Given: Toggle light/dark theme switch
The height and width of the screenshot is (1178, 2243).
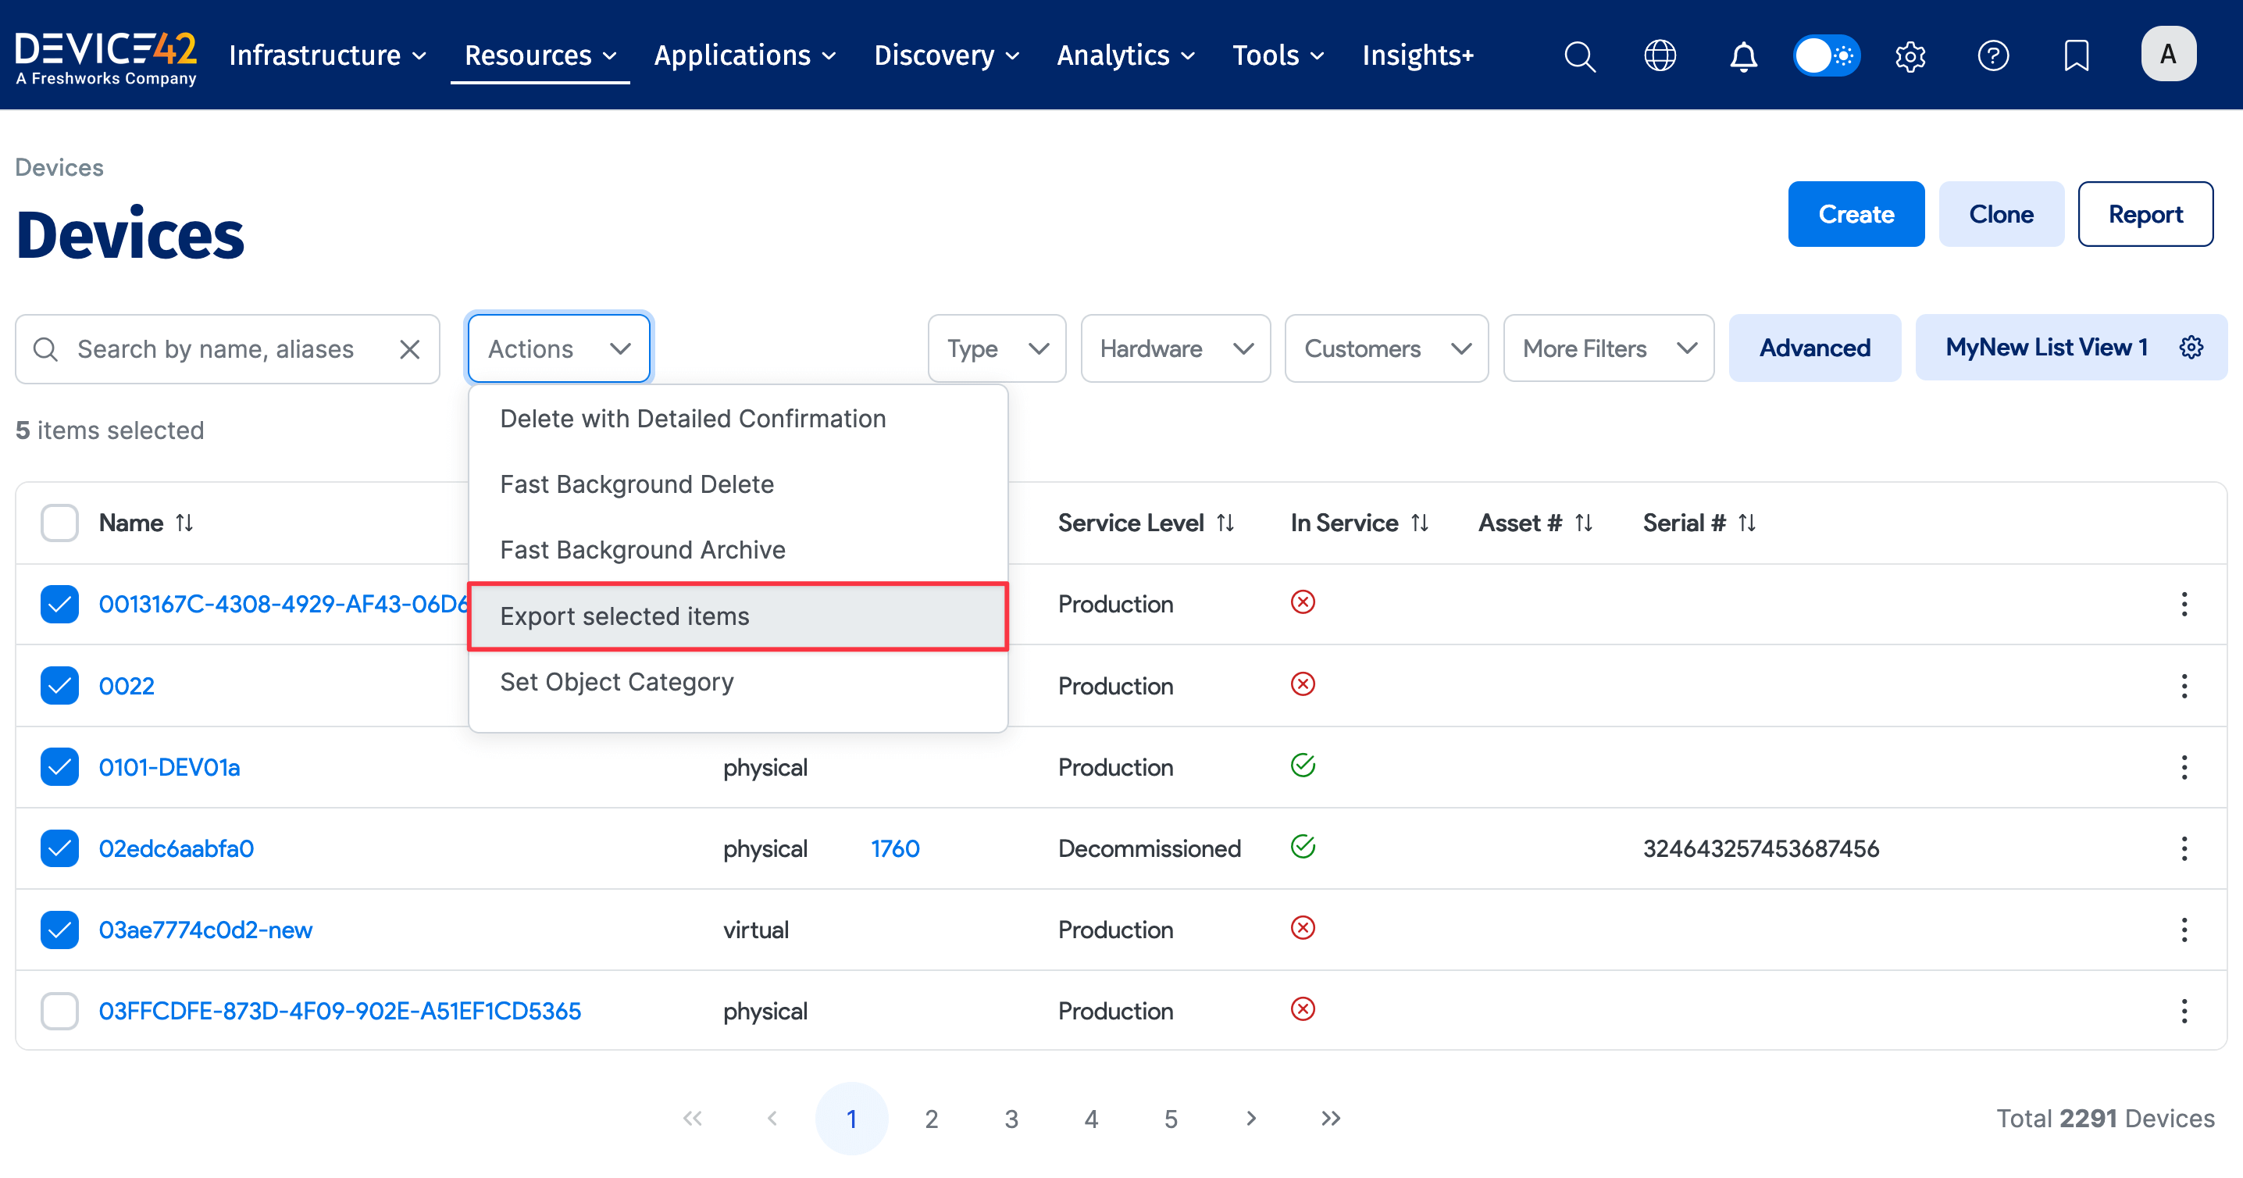Looking at the screenshot, I should 1826,55.
